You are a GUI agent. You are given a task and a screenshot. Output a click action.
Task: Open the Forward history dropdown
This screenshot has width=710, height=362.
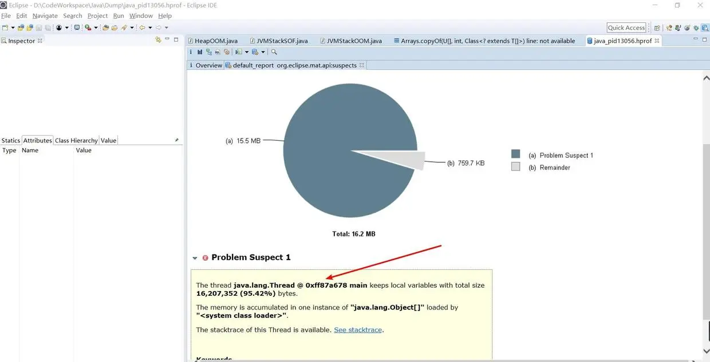click(166, 27)
